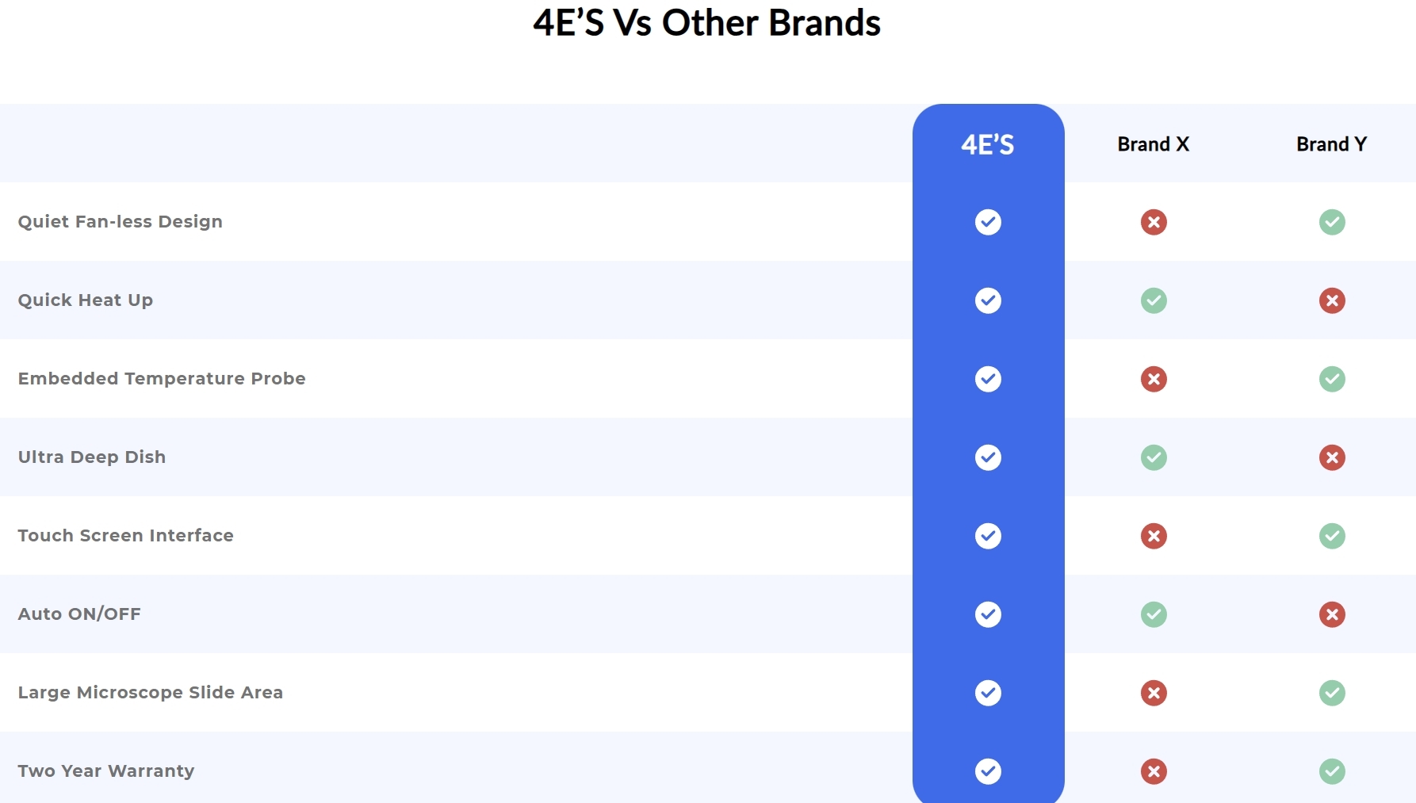Click the Brand Y column header

click(1332, 144)
